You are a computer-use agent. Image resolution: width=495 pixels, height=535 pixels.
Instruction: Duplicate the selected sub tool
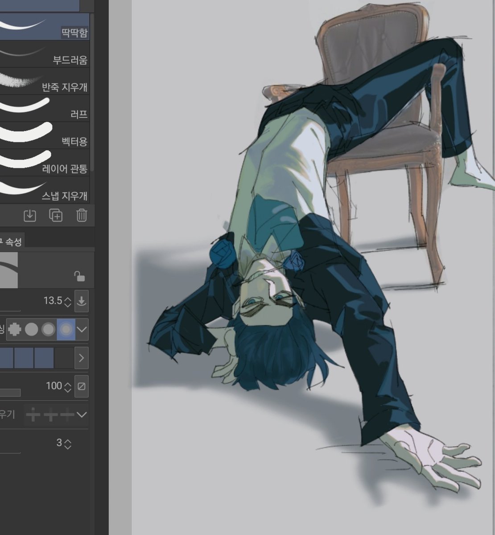point(56,216)
